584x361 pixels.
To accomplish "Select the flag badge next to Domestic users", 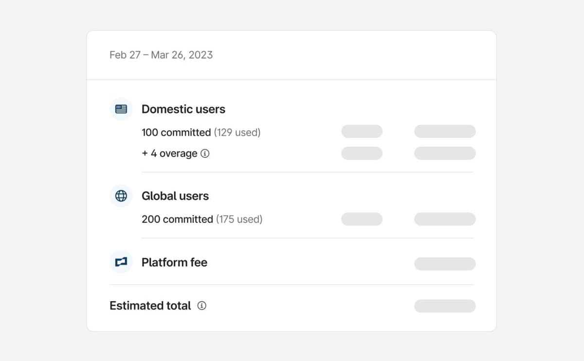I will 121,109.
